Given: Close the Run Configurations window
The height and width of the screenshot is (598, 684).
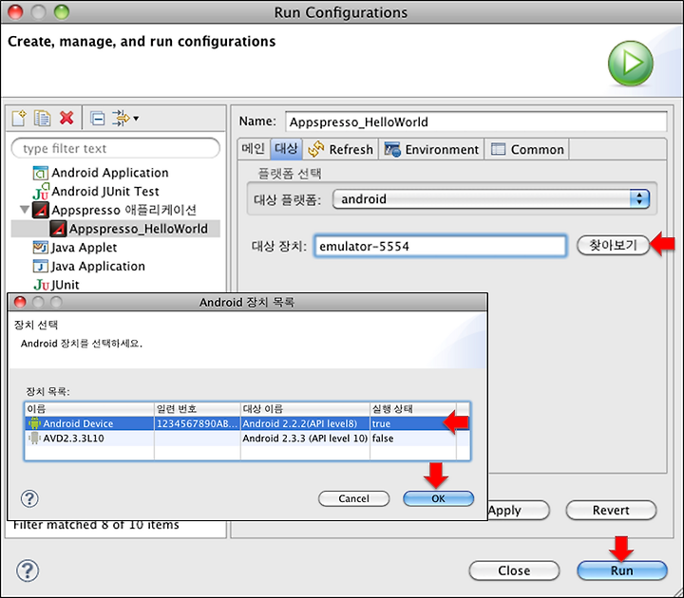Looking at the screenshot, I should (x=15, y=11).
